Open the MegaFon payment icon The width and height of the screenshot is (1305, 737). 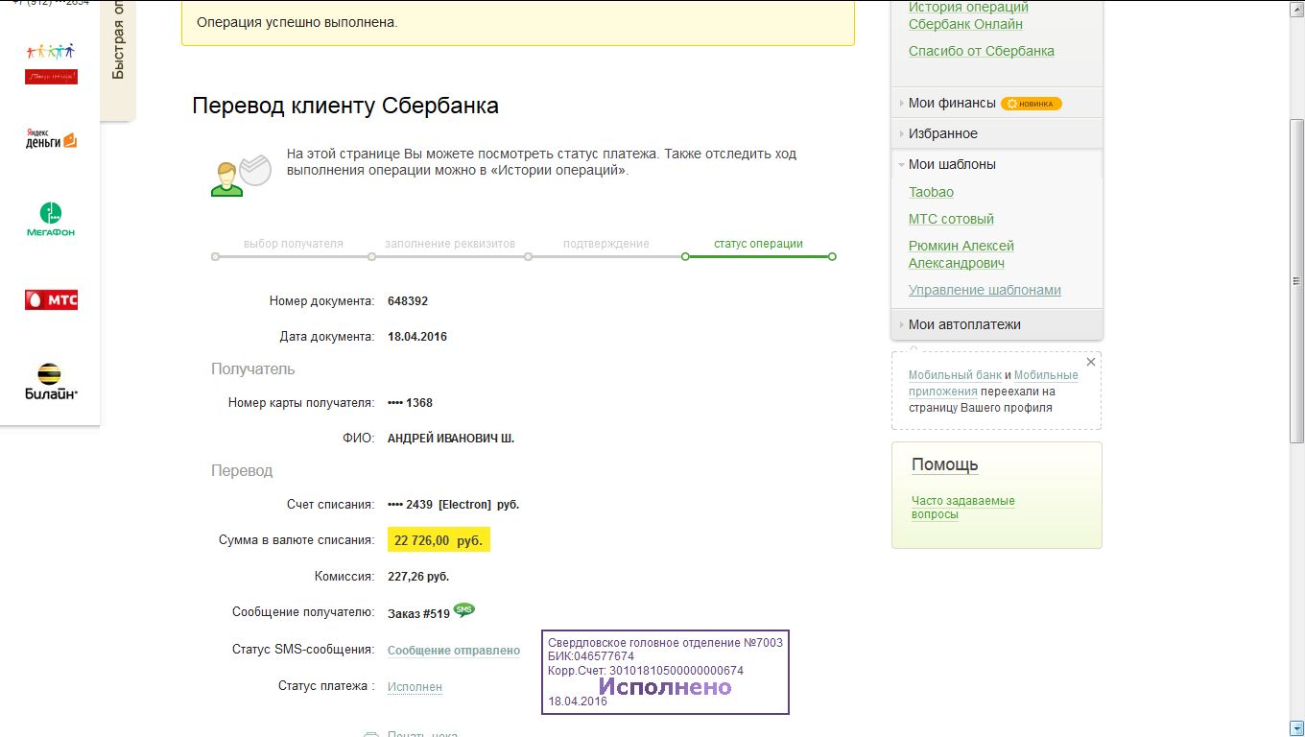pyautogui.click(x=50, y=220)
